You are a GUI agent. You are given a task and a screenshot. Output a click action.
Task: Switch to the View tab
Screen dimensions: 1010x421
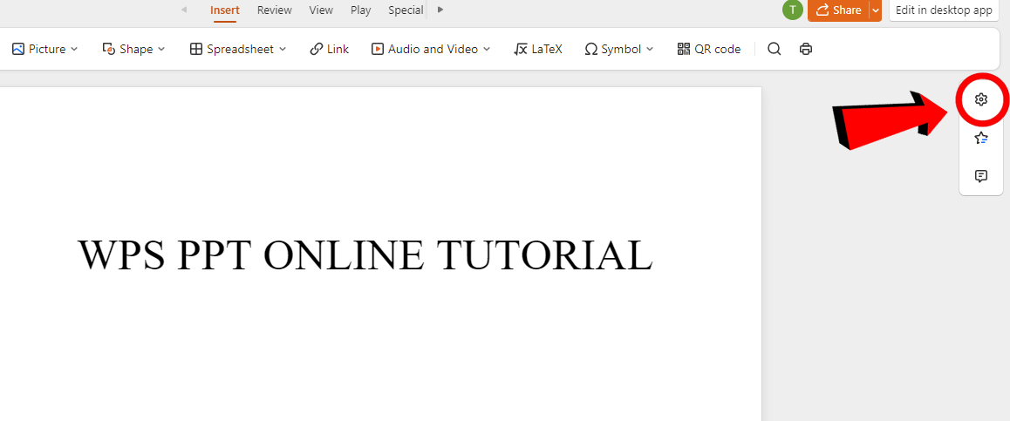(321, 10)
